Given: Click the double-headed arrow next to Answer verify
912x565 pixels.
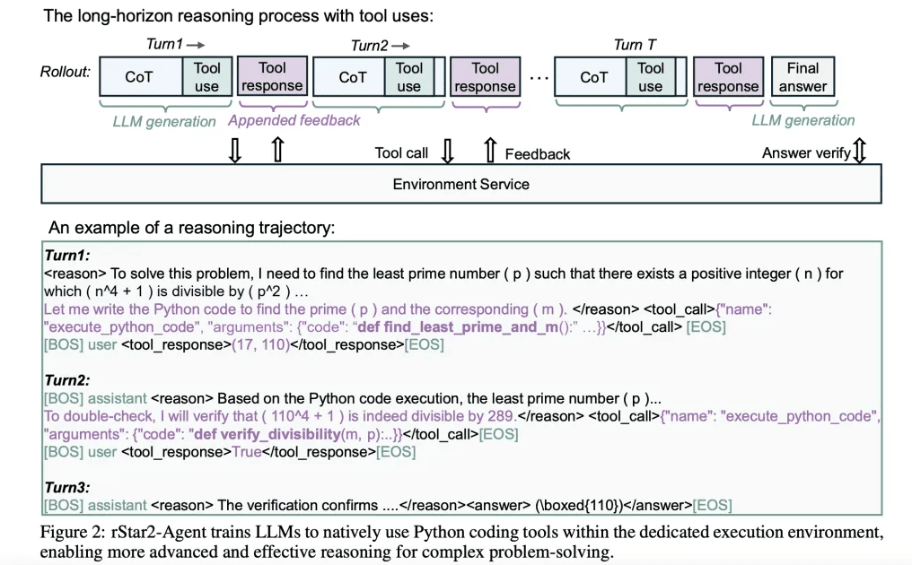Looking at the screenshot, I should [859, 152].
